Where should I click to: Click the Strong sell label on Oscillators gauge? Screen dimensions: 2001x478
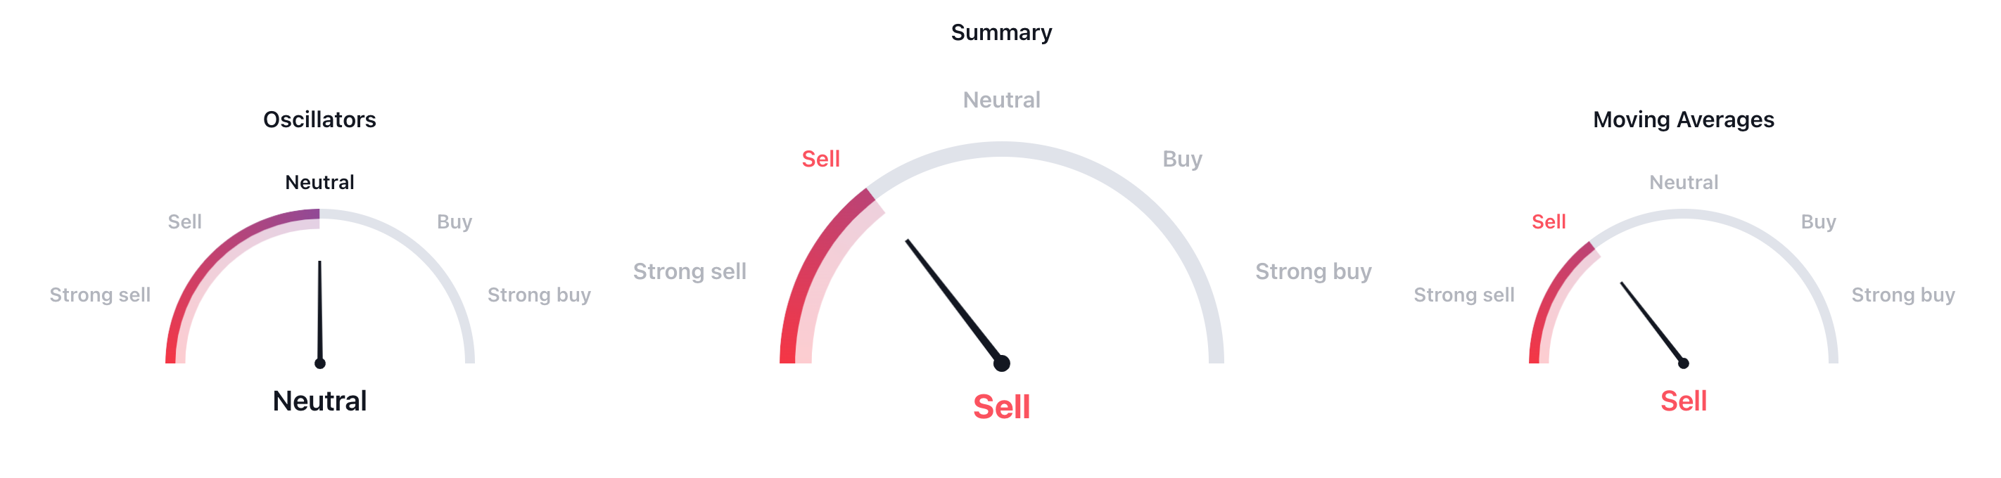(100, 295)
